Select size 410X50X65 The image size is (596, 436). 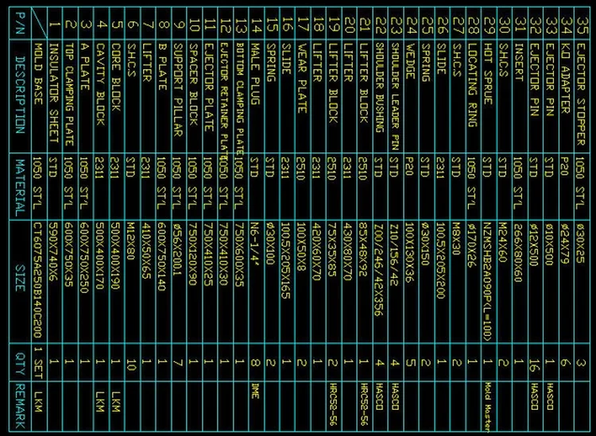coord(147,251)
